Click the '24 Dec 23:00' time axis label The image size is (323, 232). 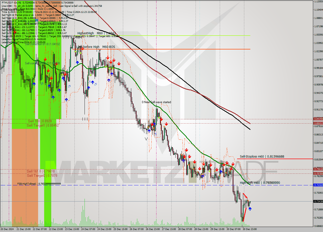[x=104, y=229]
